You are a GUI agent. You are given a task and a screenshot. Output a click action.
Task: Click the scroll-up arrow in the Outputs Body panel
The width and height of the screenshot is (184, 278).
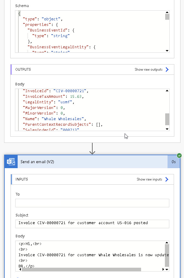[167, 90]
